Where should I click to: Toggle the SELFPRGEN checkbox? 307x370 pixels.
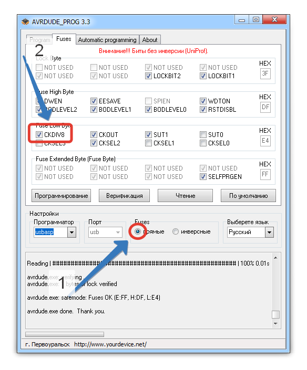(x=203, y=177)
